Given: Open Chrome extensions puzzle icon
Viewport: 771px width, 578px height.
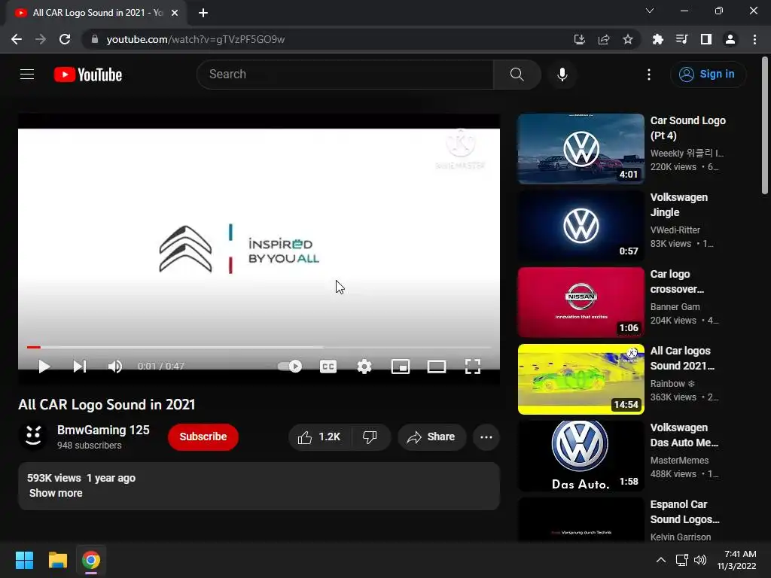Looking at the screenshot, I should coord(657,39).
